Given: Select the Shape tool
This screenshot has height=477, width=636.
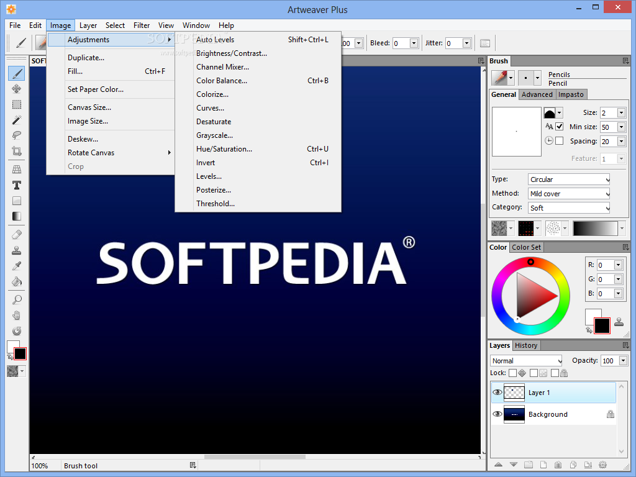Looking at the screenshot, I should (x=17, y=201).
